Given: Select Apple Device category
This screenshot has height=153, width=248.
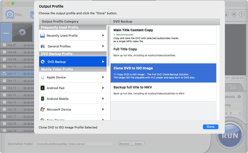Looking at the screenshot, I should point(73,77).
